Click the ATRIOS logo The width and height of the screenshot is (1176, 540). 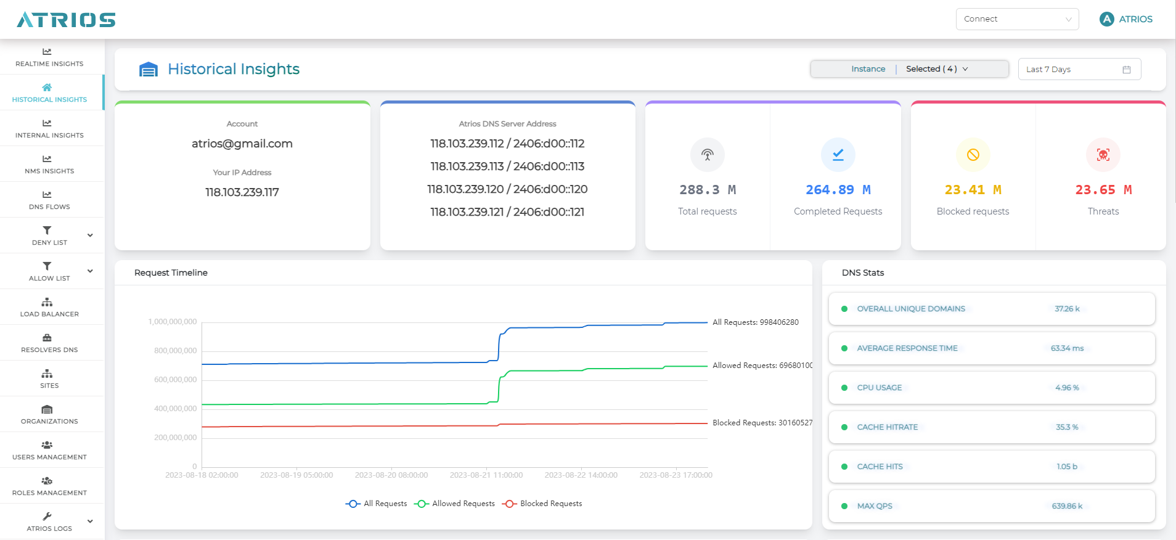pyautogui.click(x=66, y=20)
